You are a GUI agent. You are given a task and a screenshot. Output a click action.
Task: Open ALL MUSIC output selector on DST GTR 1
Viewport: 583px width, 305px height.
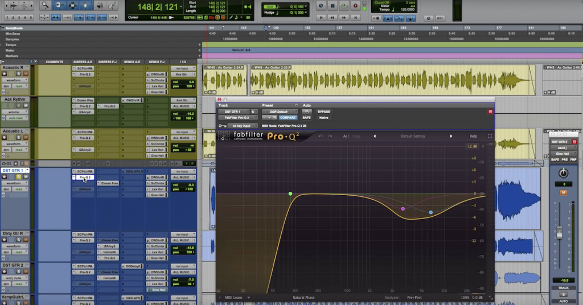pos(183,177)
